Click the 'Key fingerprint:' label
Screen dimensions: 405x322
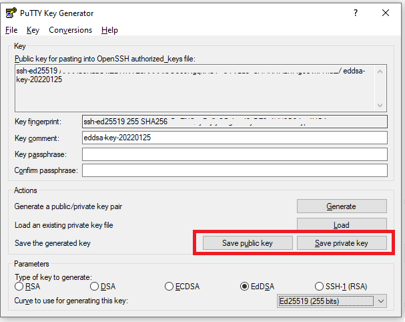[x=38, y=122]
